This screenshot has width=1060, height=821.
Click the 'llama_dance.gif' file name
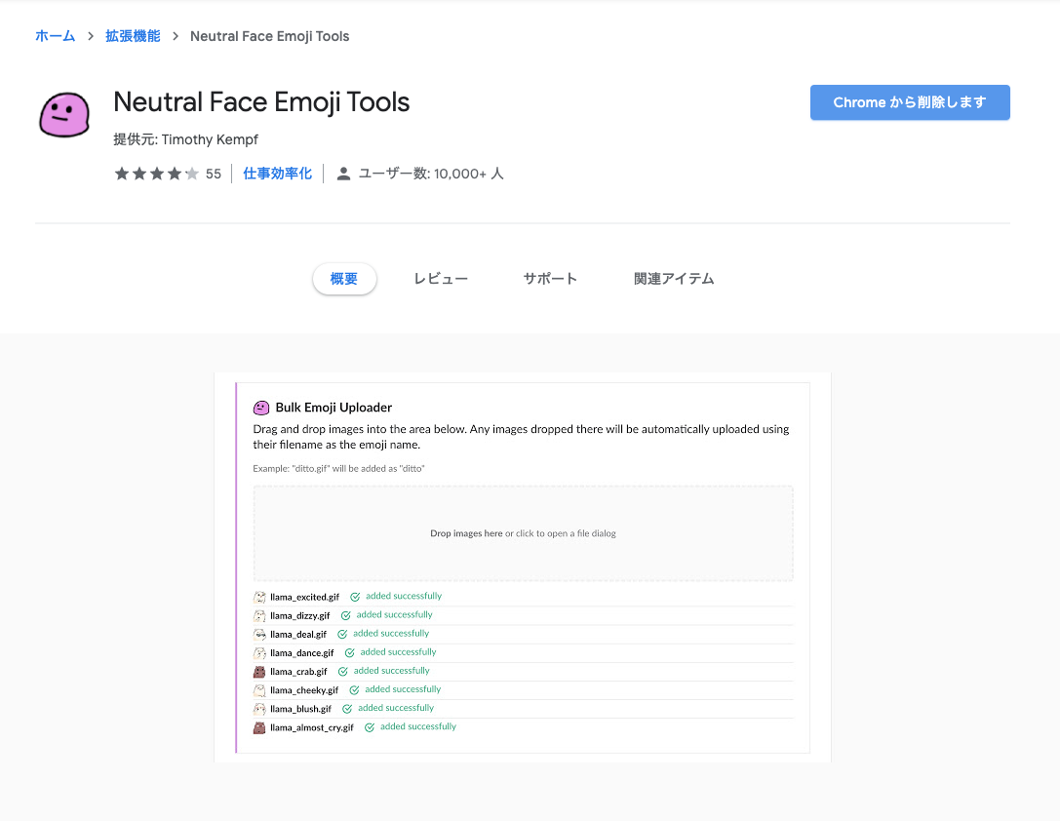coord(302,652)
